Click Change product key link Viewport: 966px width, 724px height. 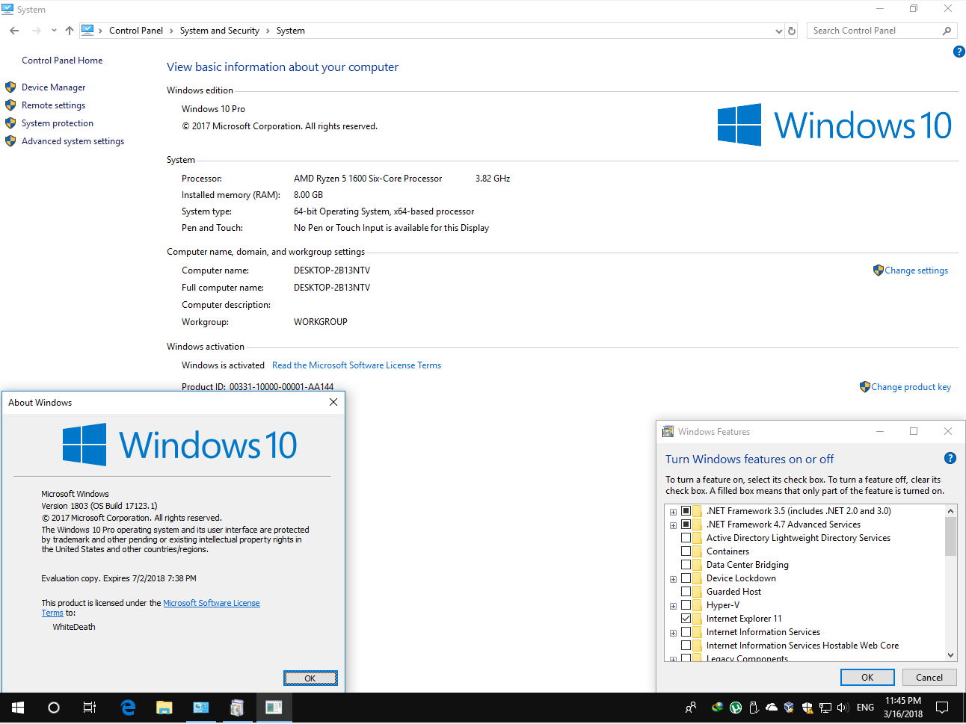[911, 387]
